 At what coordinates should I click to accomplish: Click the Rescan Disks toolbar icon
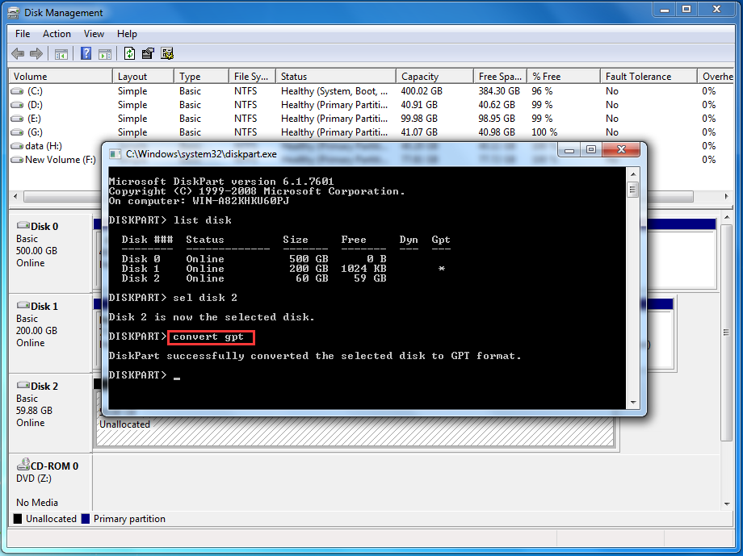168,53
